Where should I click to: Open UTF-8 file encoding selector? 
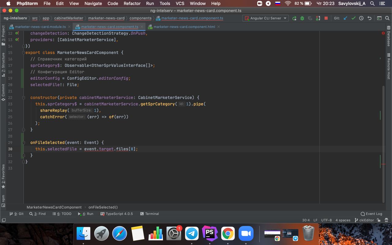[x=326, y=220]
